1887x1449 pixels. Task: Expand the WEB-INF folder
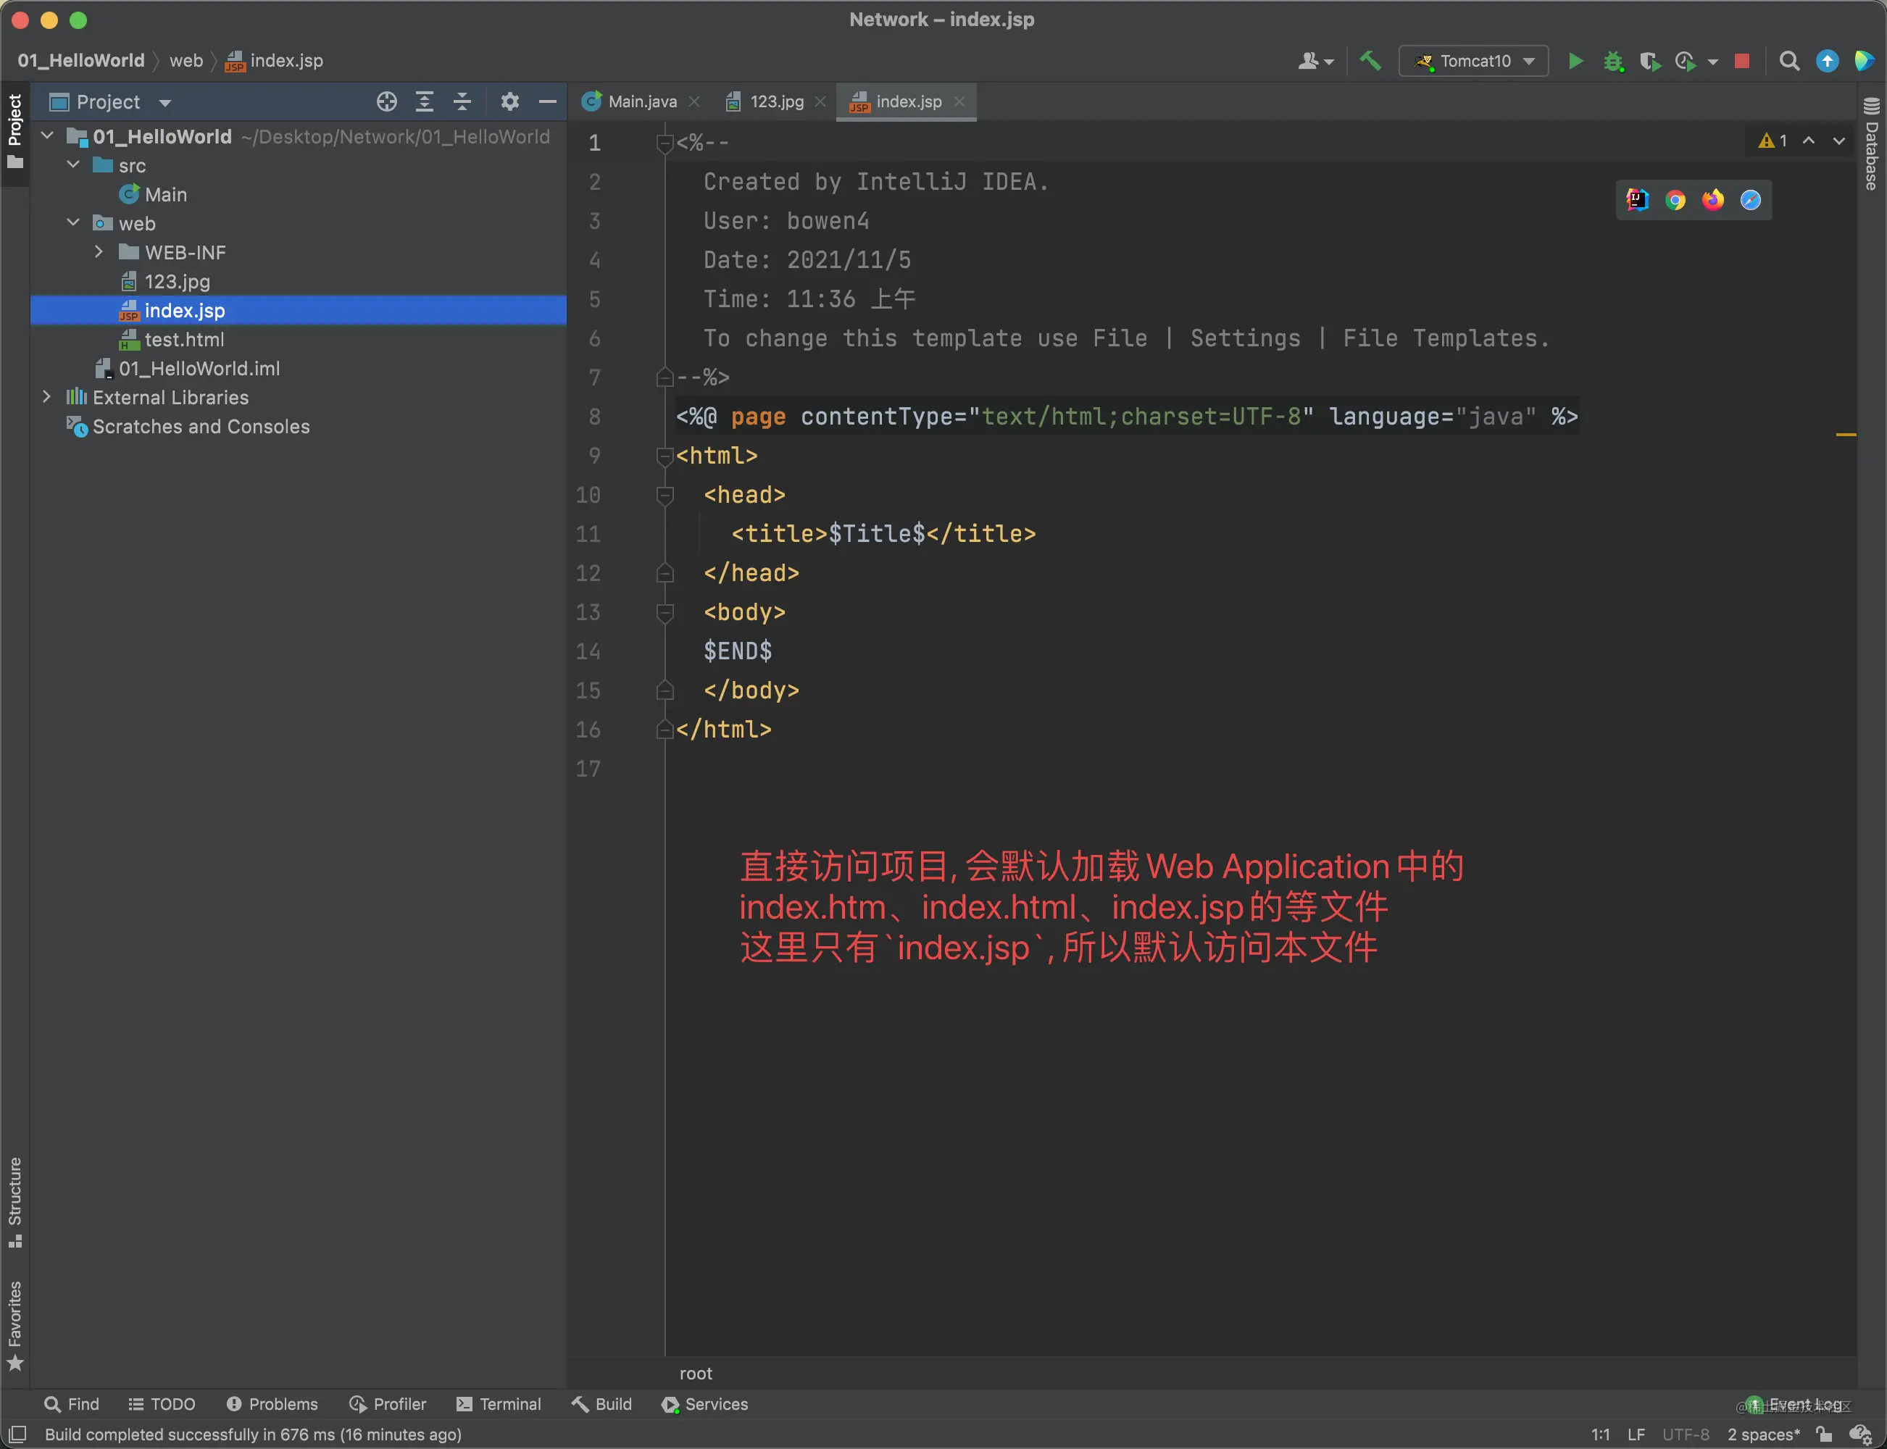(99, 252)
